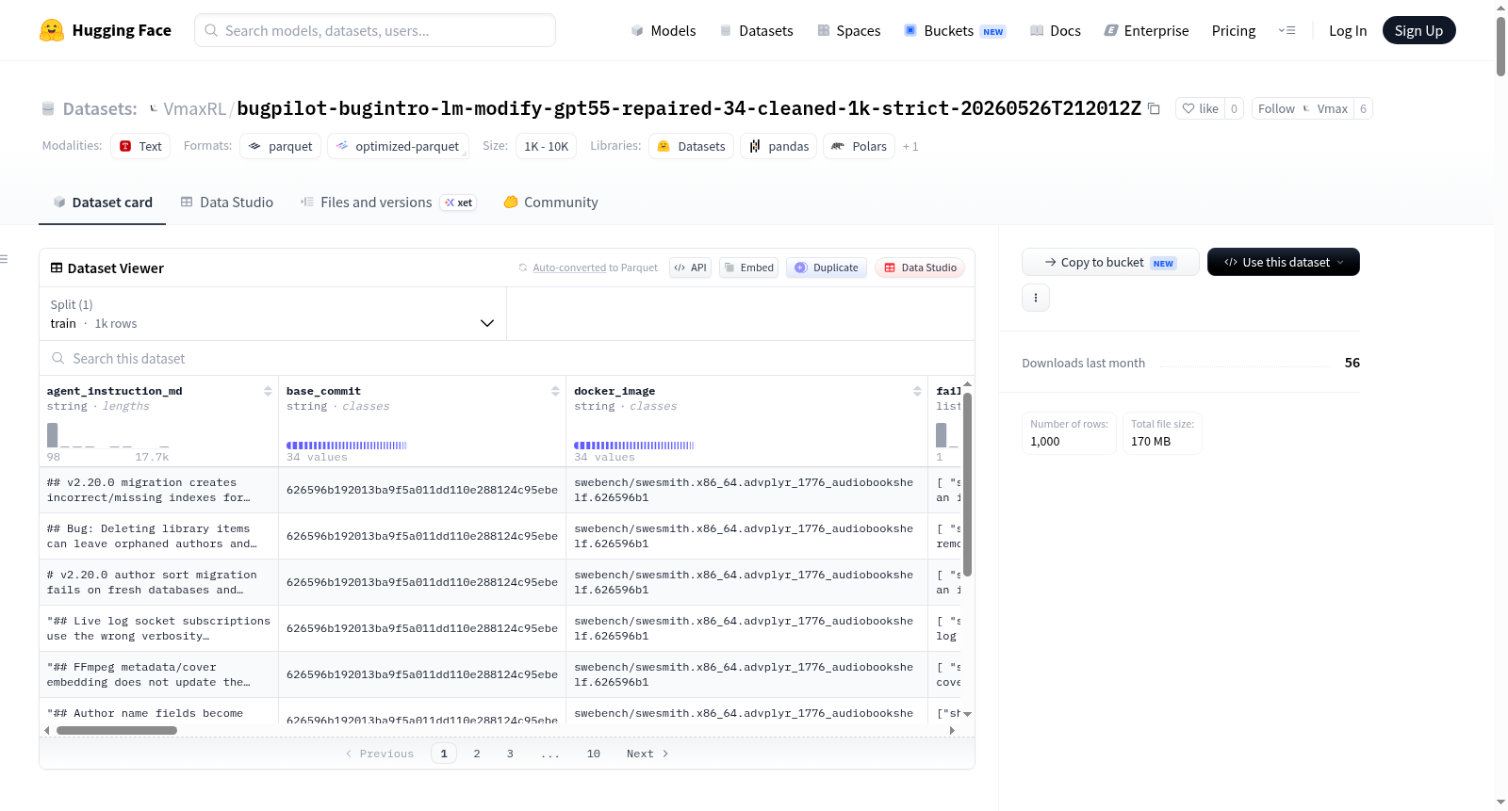Viewport: 1508px width, 811px height.
Task: Click the horizontal table scrollbar thumb
Action: (117, 730)
